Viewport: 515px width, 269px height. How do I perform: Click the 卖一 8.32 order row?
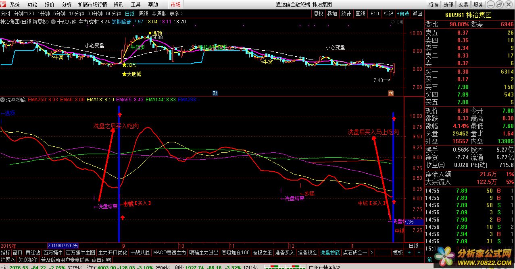pos(469,63)
